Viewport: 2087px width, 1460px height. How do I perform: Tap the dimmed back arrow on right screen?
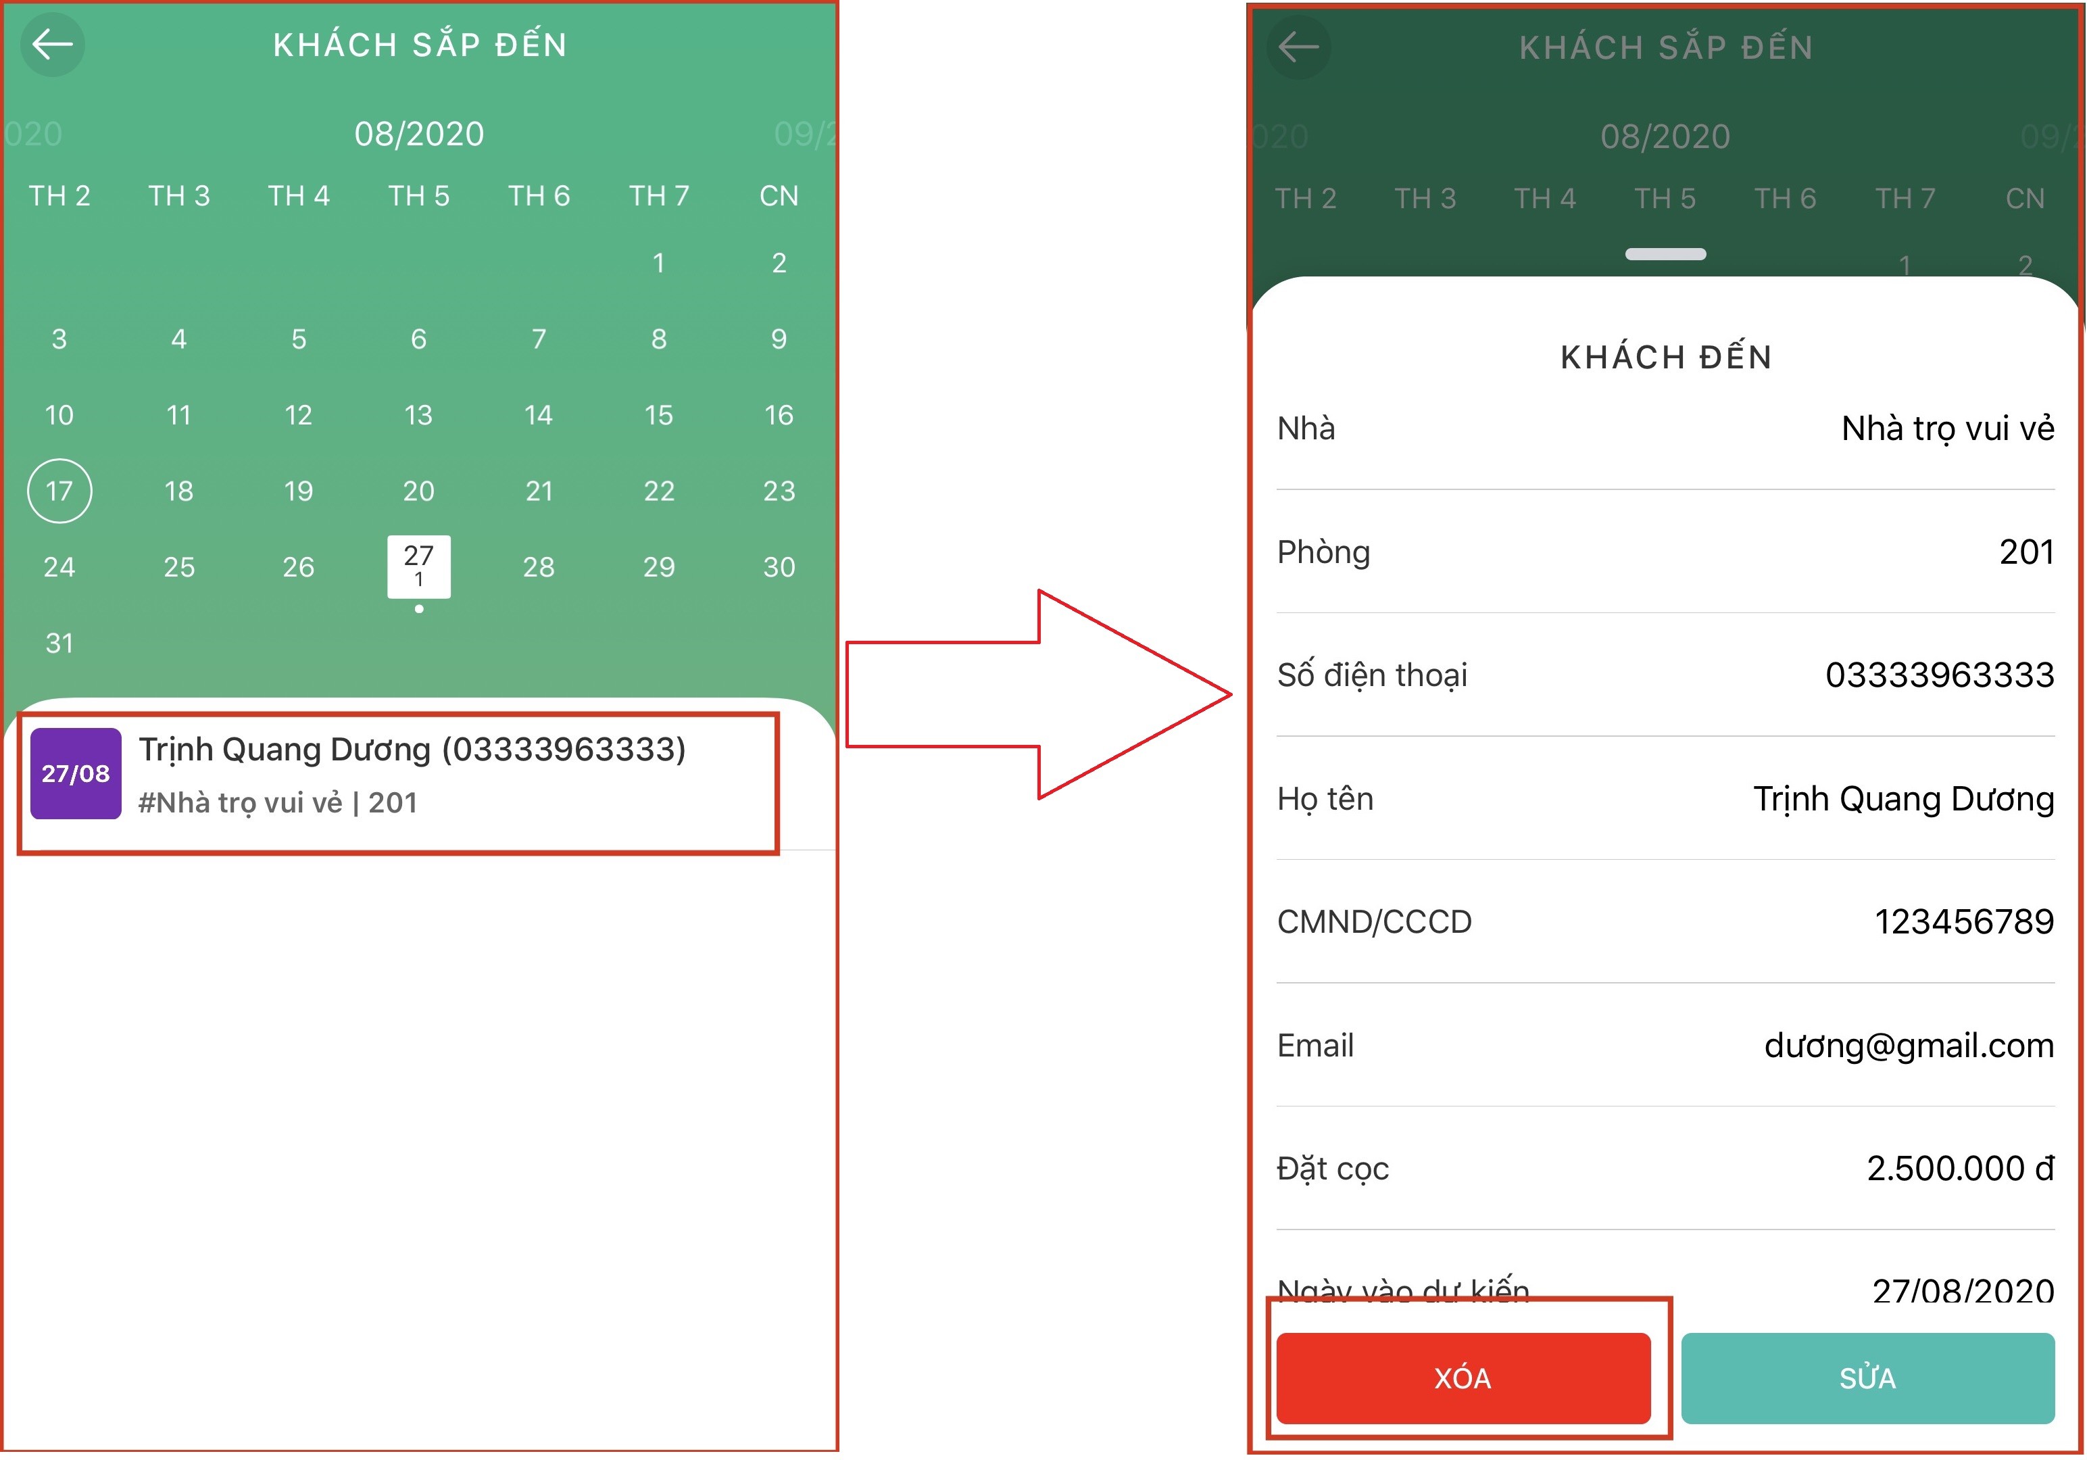point(1298,47)
